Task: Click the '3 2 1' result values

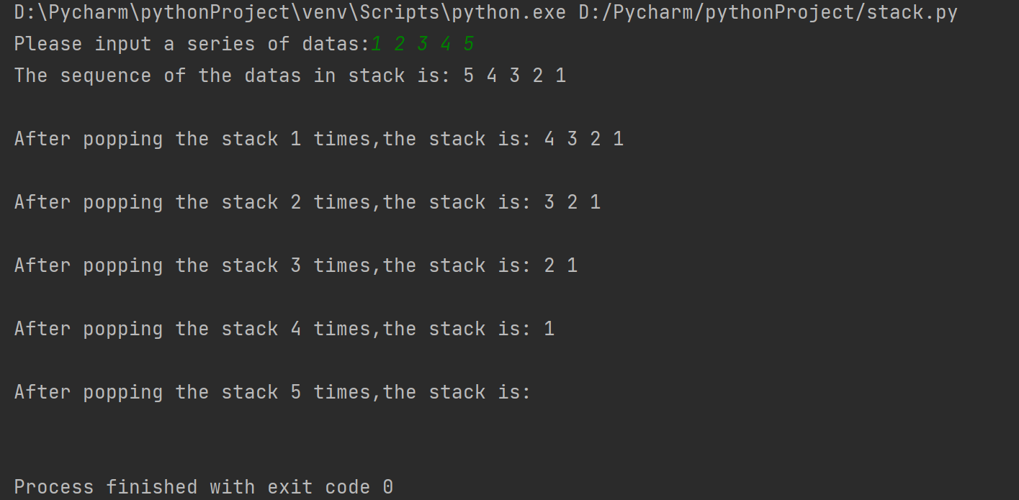Action: [x=572, y=202]
